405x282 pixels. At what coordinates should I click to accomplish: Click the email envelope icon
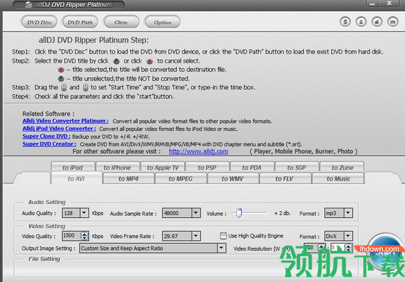coord(392,22)
